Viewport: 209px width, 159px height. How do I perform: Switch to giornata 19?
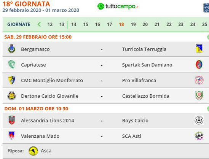tap(133, 24)
